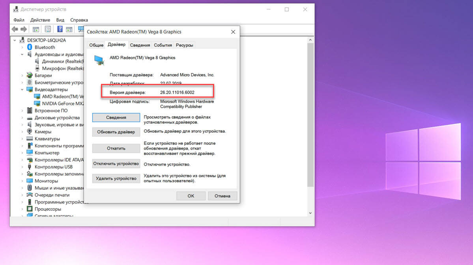Switch to the Ресурсы tab
Viewport: 473px width, 265px height.
(x=184, y=45)
